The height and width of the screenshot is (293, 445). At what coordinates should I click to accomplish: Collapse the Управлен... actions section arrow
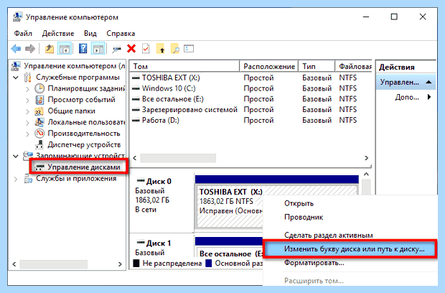click(428, 83)
